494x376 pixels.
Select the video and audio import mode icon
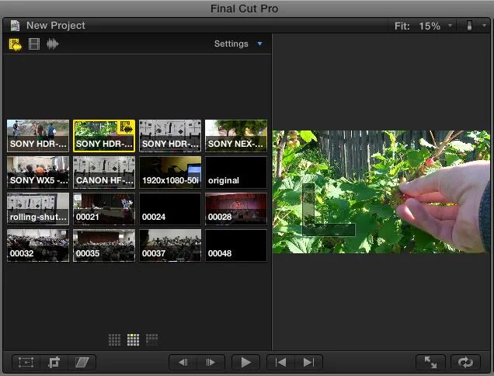[15, 44]
